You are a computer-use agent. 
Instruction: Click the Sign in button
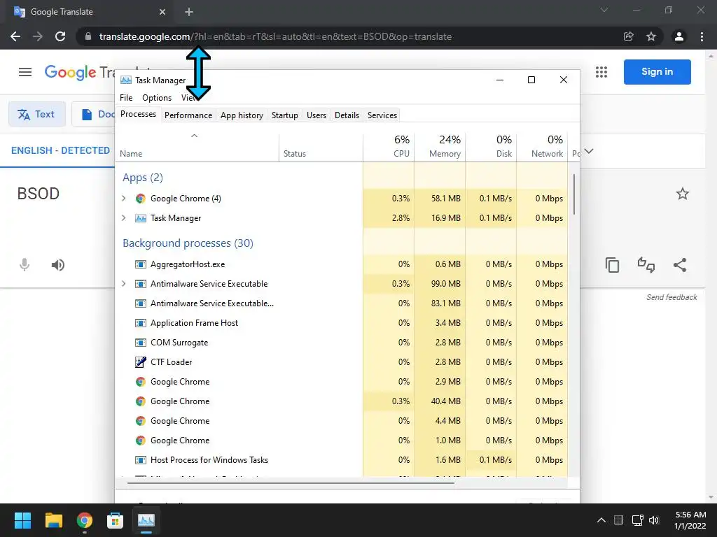point(657,72)
